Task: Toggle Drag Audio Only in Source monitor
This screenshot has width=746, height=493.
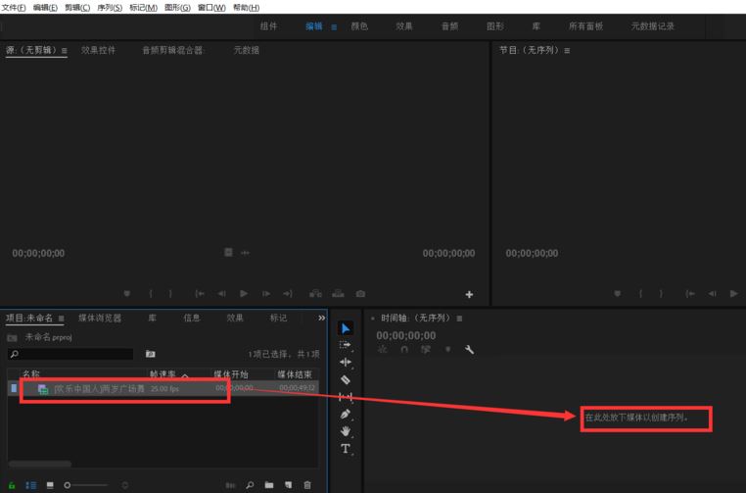Action: pyautogui.click(x=245, y=253)
